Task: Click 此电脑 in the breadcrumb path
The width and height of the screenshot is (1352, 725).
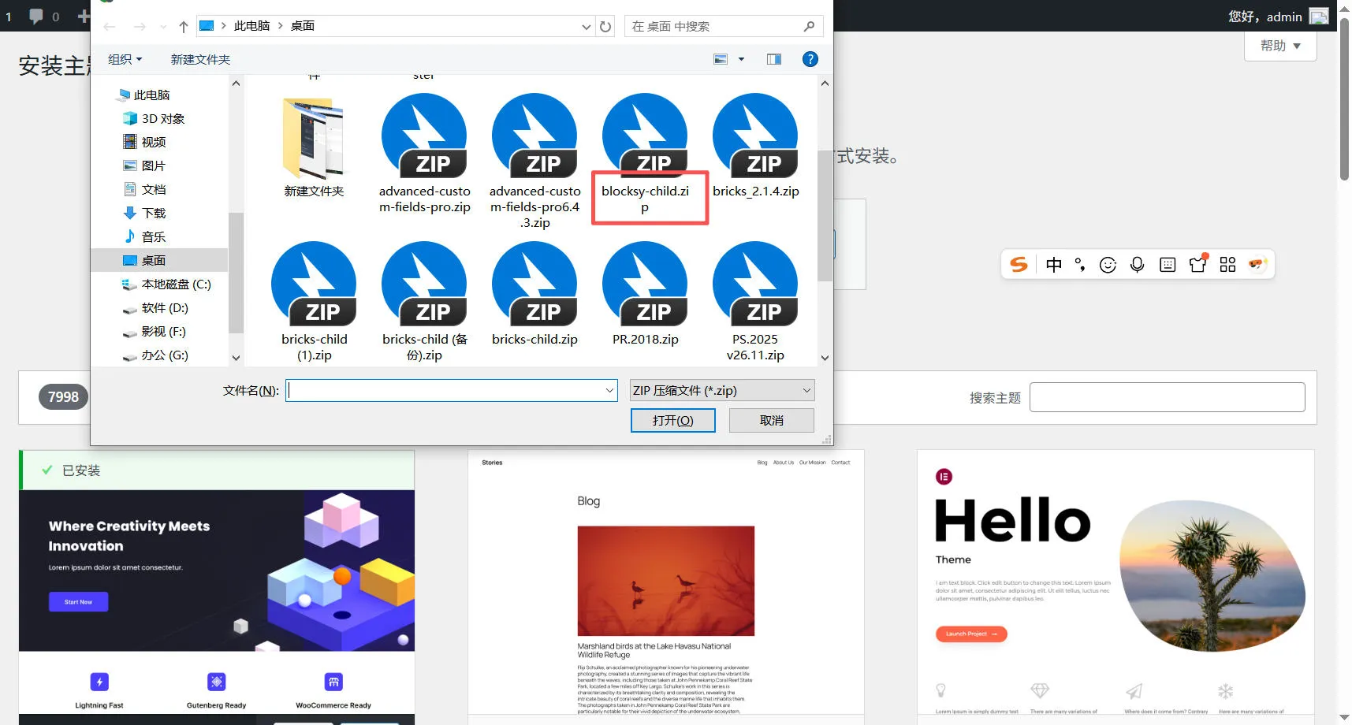Action: [x=251, y=25]
